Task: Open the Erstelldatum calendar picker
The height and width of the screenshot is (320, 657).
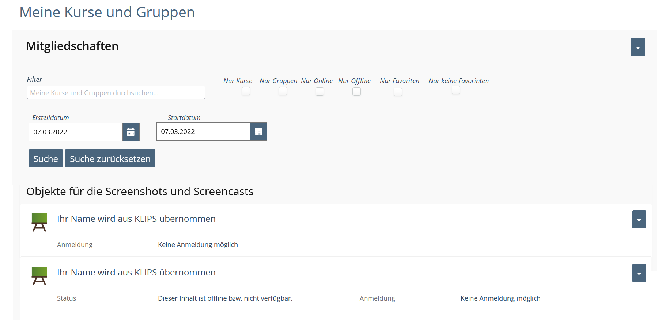Action: pyautogui.click(x=131, y=132)
